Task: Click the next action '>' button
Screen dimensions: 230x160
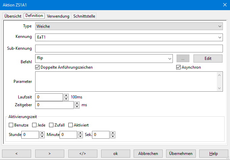Action: (49, 153)
